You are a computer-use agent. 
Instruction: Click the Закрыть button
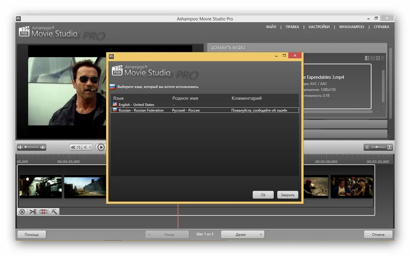click(288, 195)
